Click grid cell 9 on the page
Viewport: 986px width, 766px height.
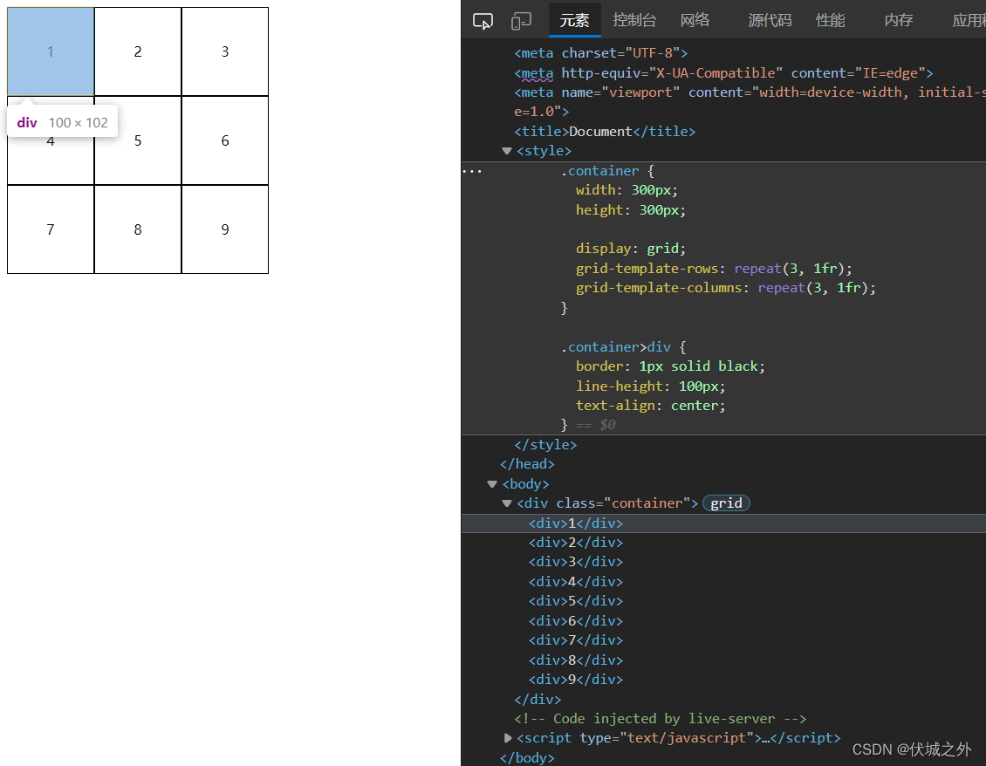(225, 229)
